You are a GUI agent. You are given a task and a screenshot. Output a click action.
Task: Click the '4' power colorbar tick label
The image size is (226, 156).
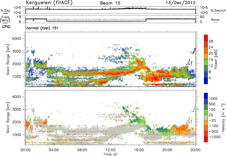click(210, 78)
